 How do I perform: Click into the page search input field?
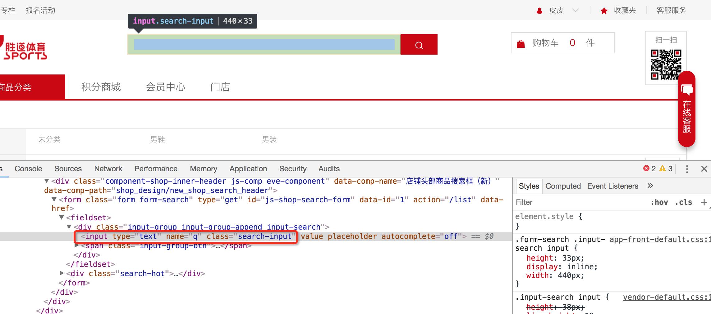pos(264,44)
